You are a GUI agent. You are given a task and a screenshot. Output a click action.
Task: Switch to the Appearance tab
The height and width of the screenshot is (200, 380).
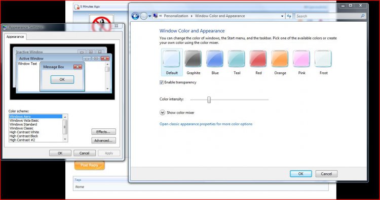15,37
